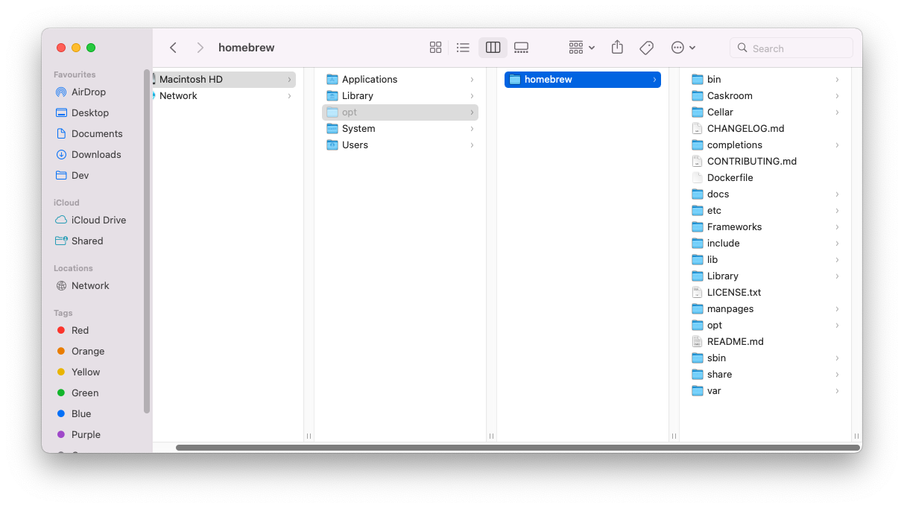Open iCloud Drive from the sidebar
This screenshot has width=904, height=508.
[x=98, y=220]
